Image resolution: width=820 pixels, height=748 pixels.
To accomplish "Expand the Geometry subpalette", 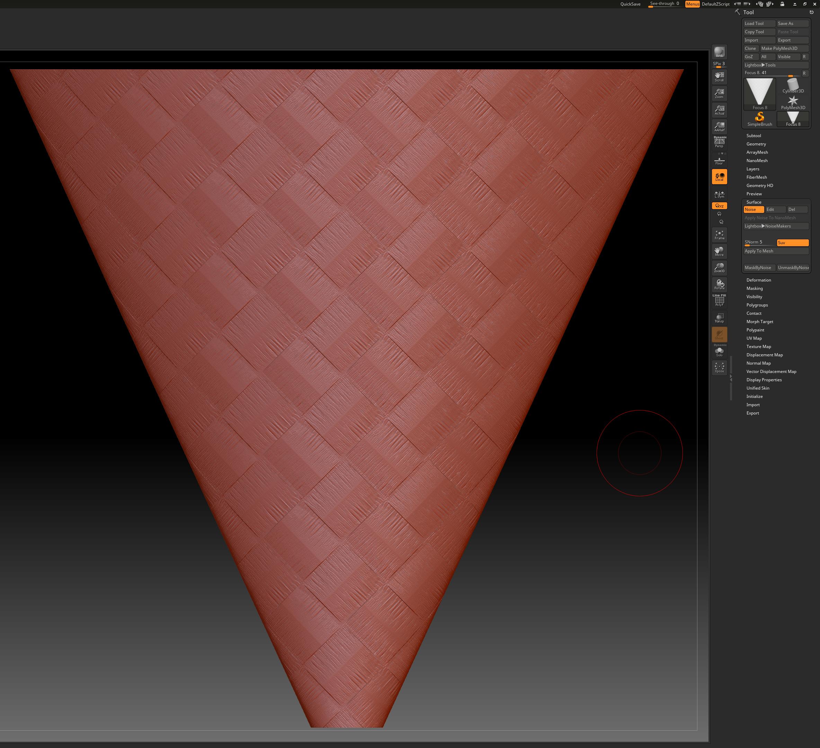I will (756, 144).
